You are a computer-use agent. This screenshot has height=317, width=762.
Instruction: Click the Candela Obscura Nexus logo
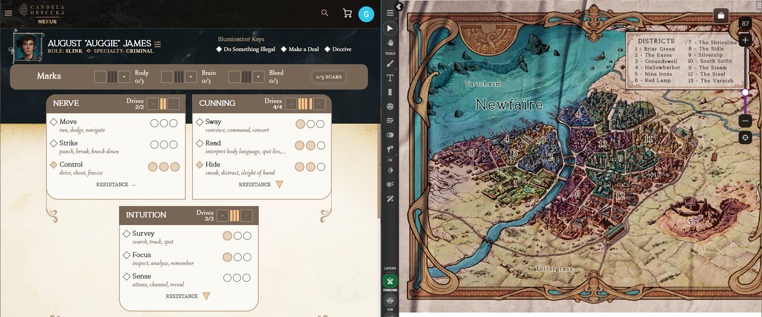point(42,13)
